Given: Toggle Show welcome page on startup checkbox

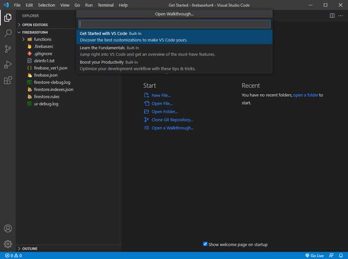Looking at the screenshot, I should (x=205, y=244).
